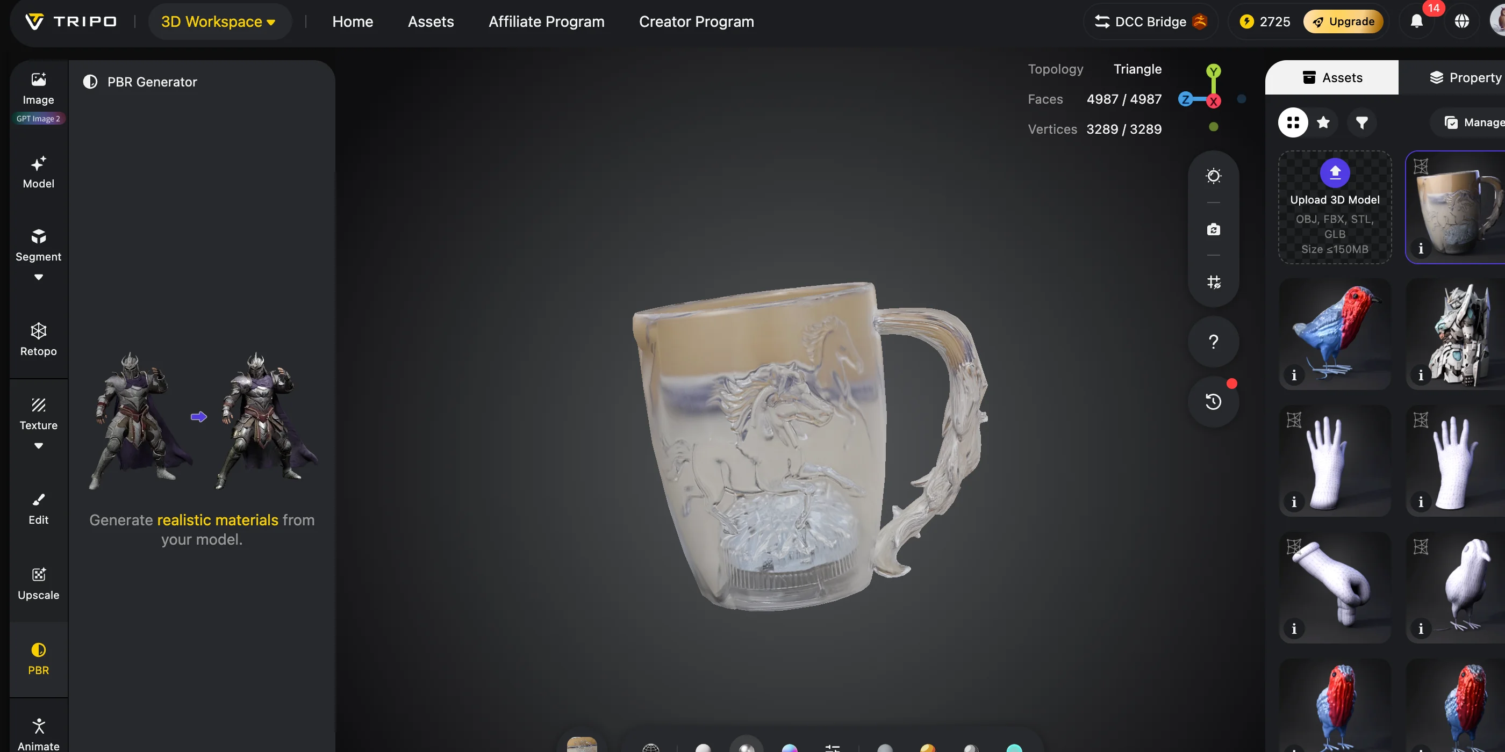This screenshot has height=752, width=1505.
Task: Select the orange material sphere swatch
Action: [927, 747]
